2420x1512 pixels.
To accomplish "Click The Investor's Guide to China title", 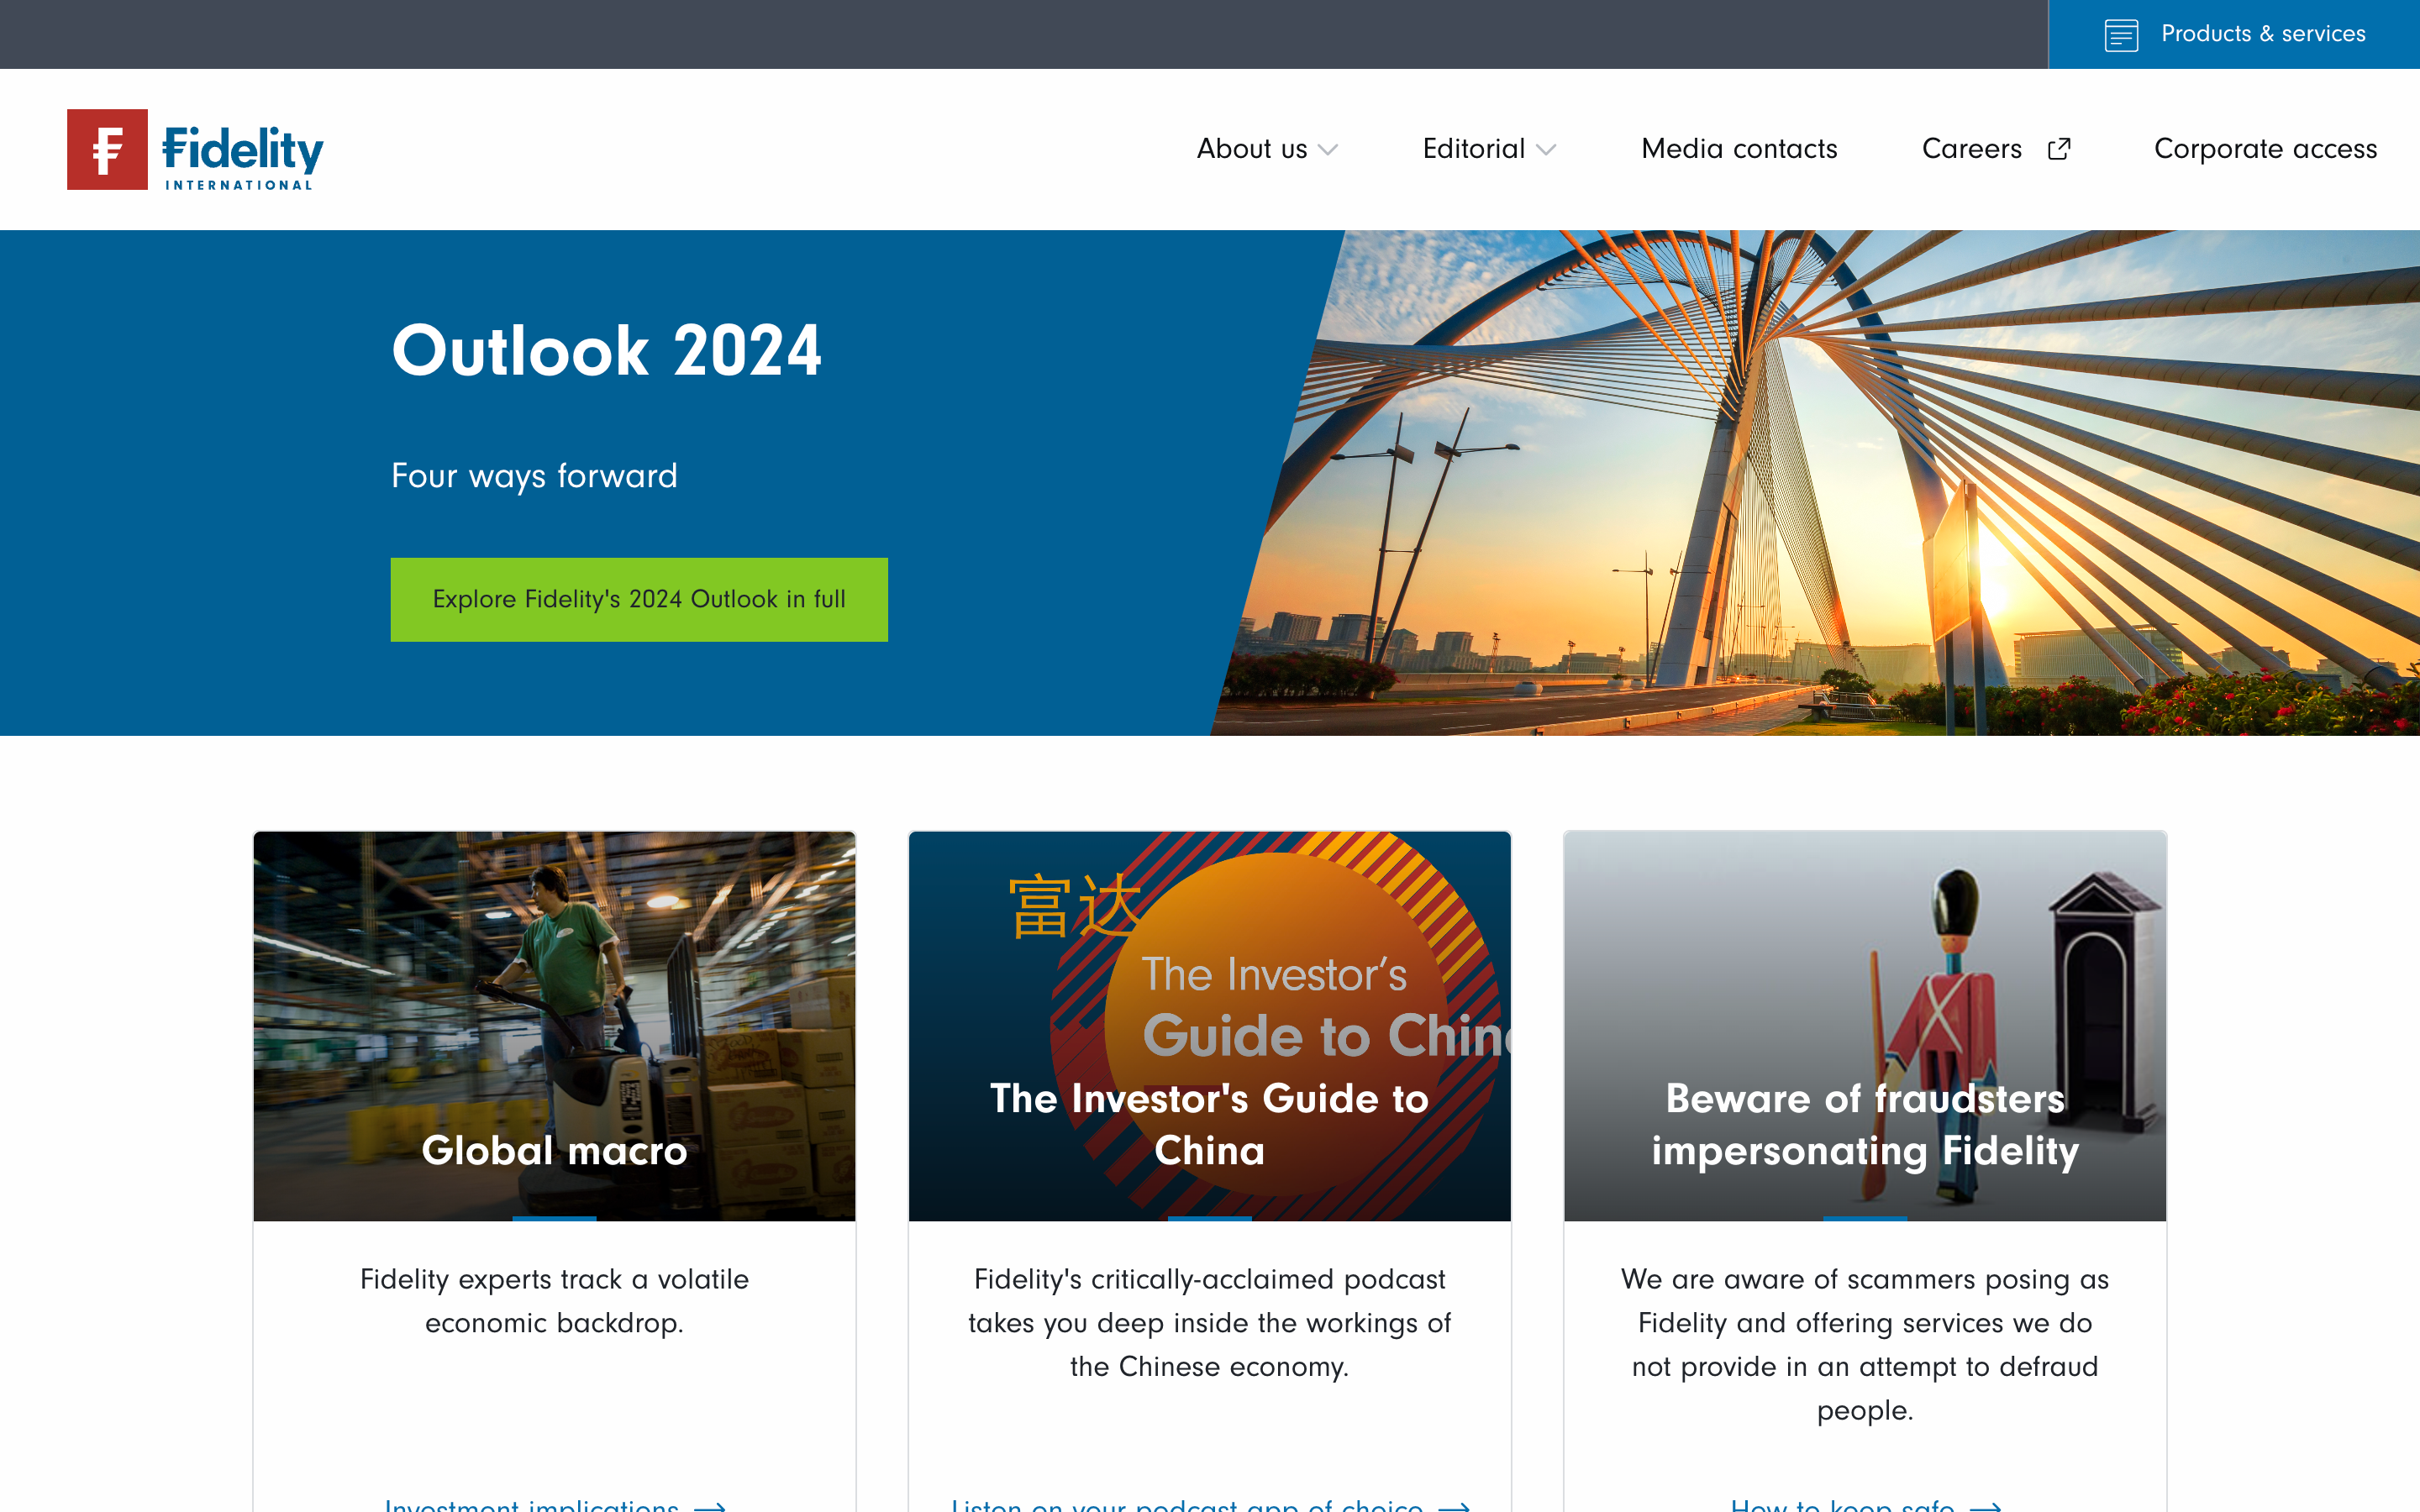I will [x=1209, y=1124].
